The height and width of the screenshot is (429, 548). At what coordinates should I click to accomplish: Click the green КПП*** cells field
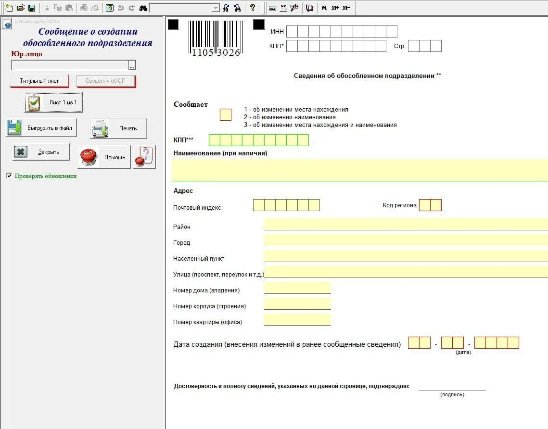point(259,140)
